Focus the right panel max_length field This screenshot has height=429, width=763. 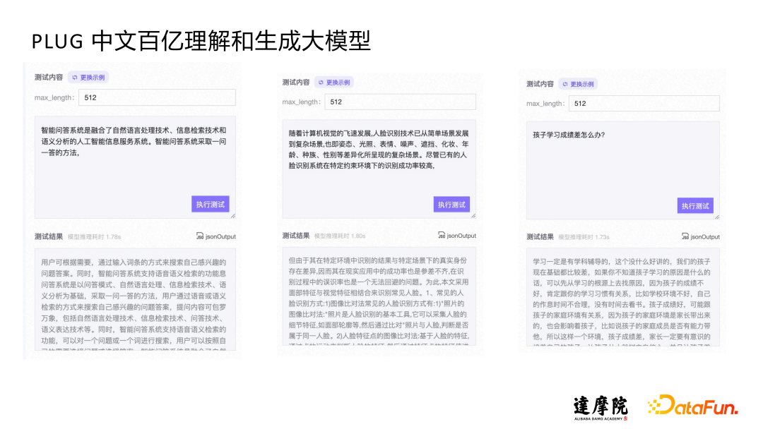[644, 104]
